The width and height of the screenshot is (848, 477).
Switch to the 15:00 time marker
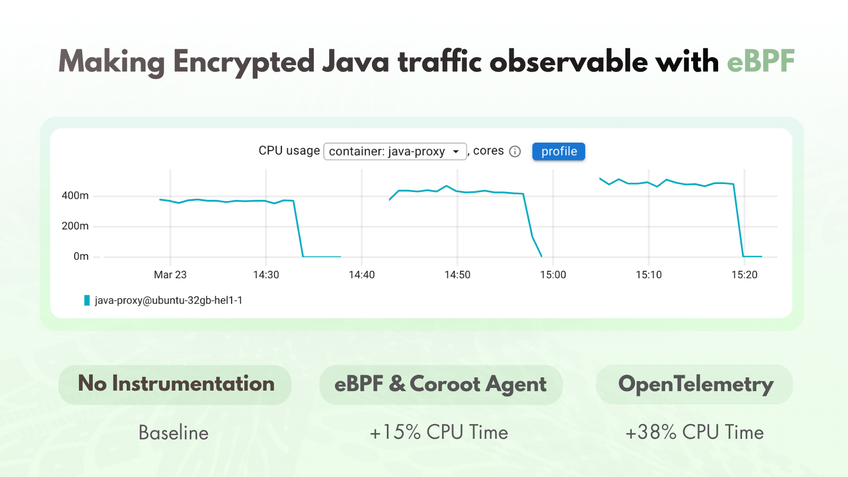[553, 275]
